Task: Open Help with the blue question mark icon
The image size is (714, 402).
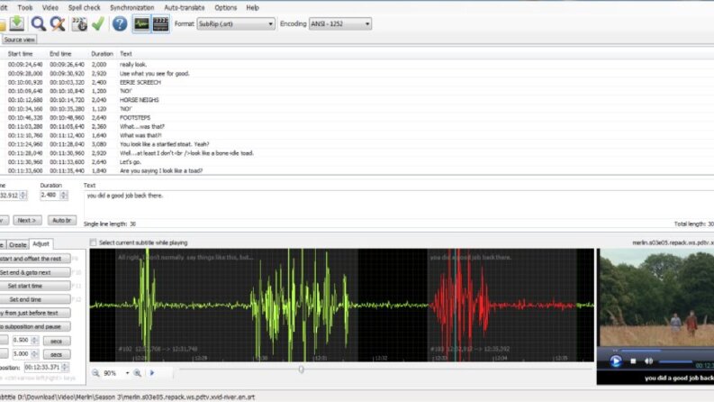Action: coord(120,23)
